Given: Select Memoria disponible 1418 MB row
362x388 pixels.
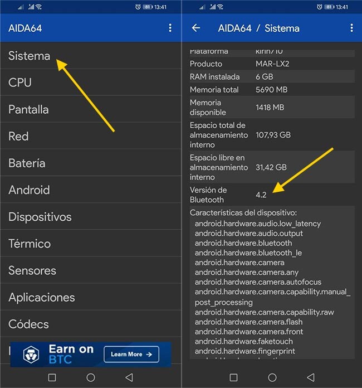Looking at the screenshot, I should pos(272,108).
